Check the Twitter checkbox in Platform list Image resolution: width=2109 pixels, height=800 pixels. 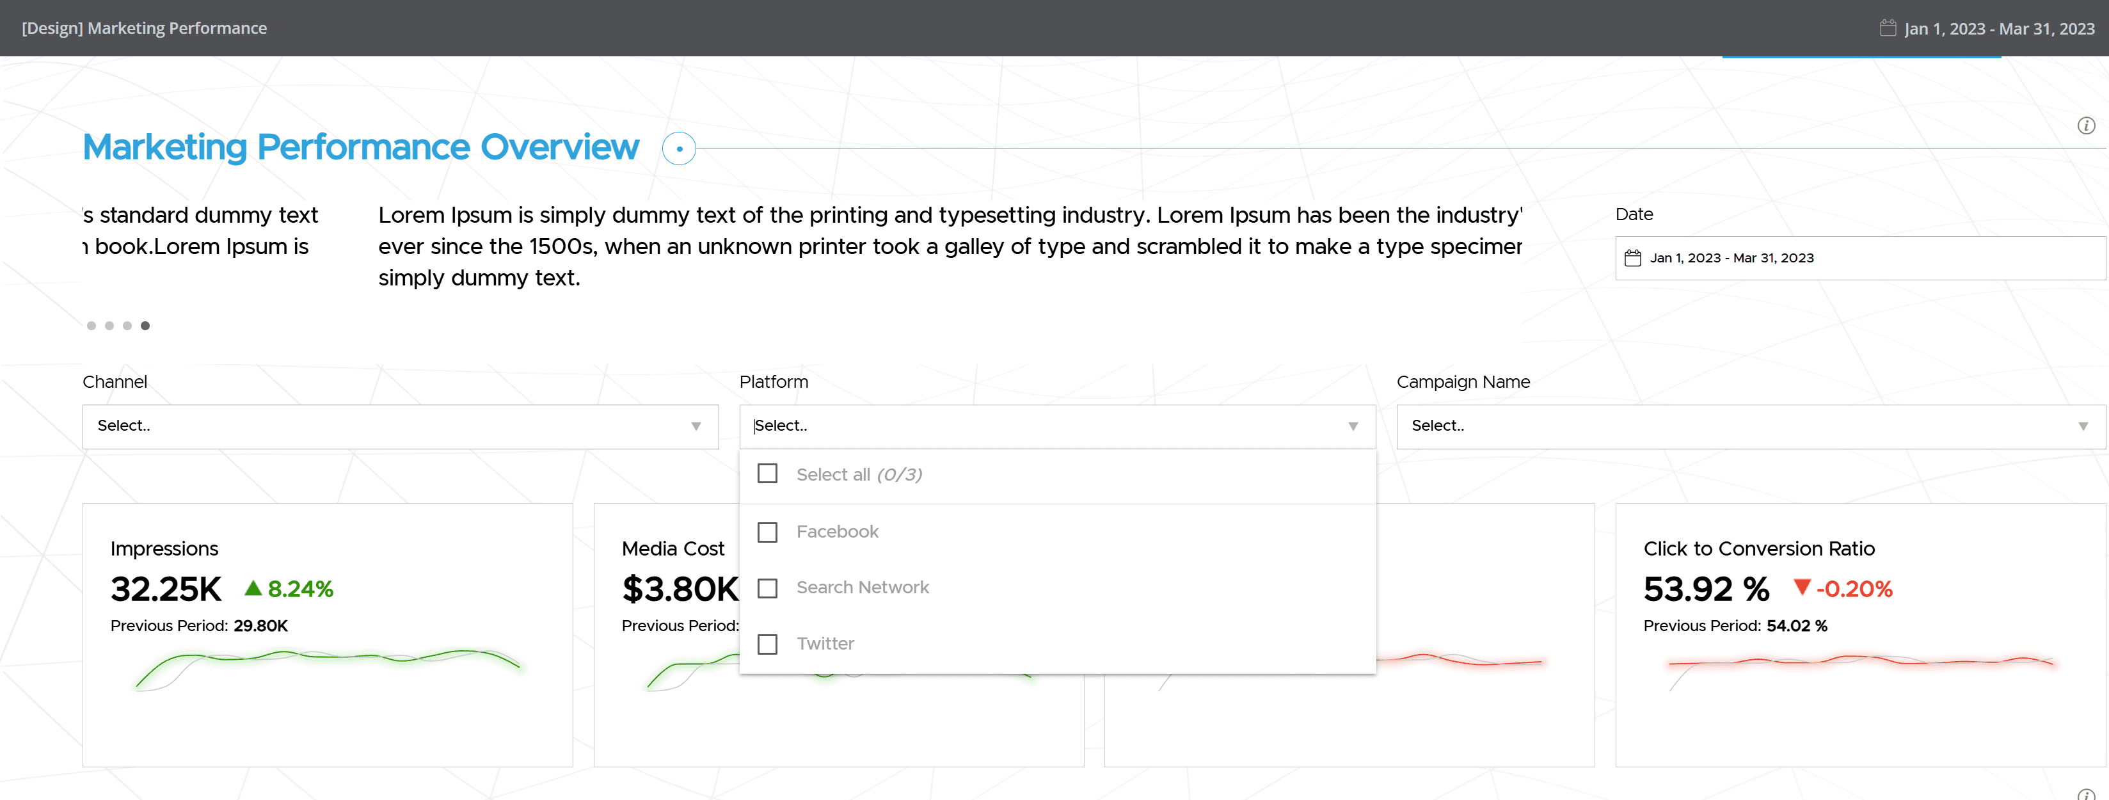767,644
